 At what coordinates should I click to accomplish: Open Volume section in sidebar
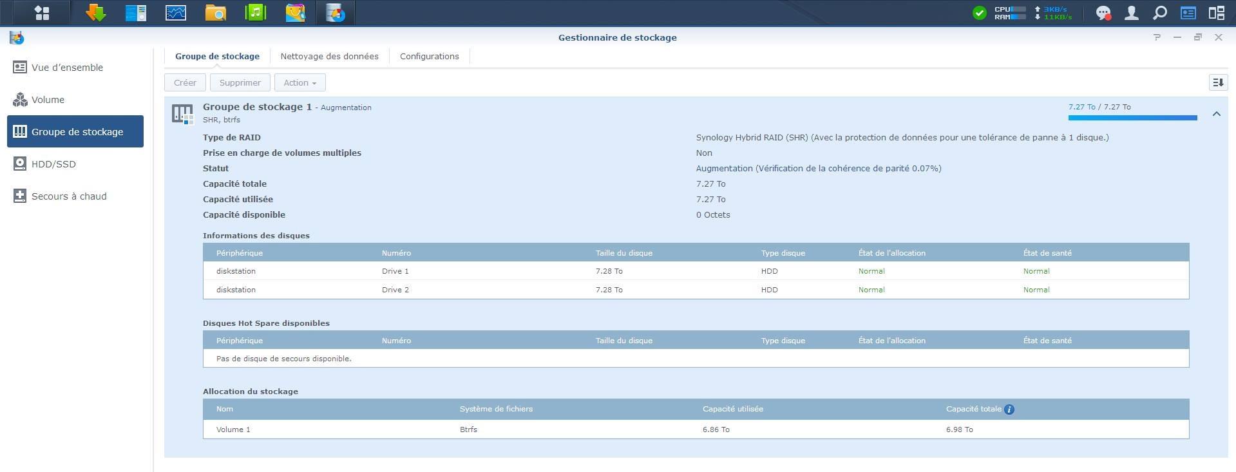pos(75,100)
